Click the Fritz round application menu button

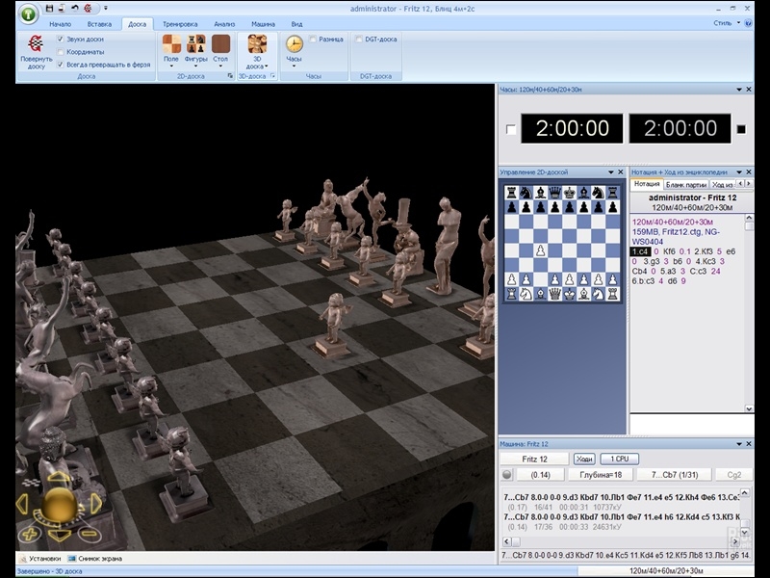pos(29,13)
